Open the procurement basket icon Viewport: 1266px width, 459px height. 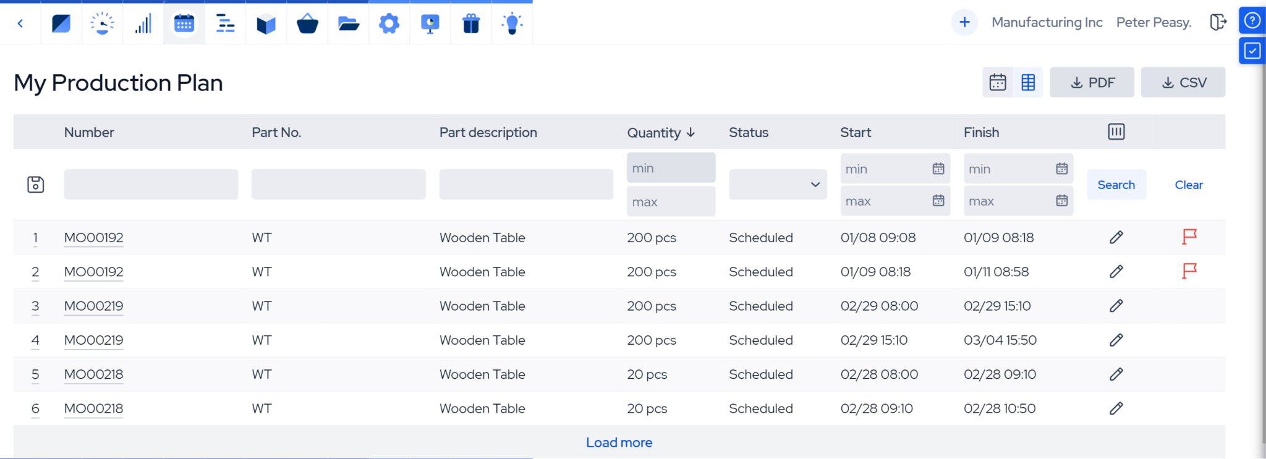[307, 23]
